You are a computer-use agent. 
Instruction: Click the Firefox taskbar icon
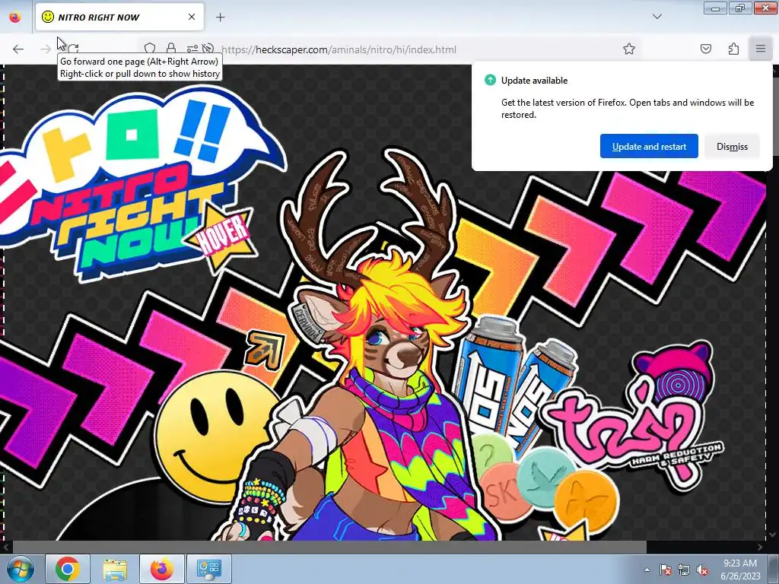[x=162, y=569]
